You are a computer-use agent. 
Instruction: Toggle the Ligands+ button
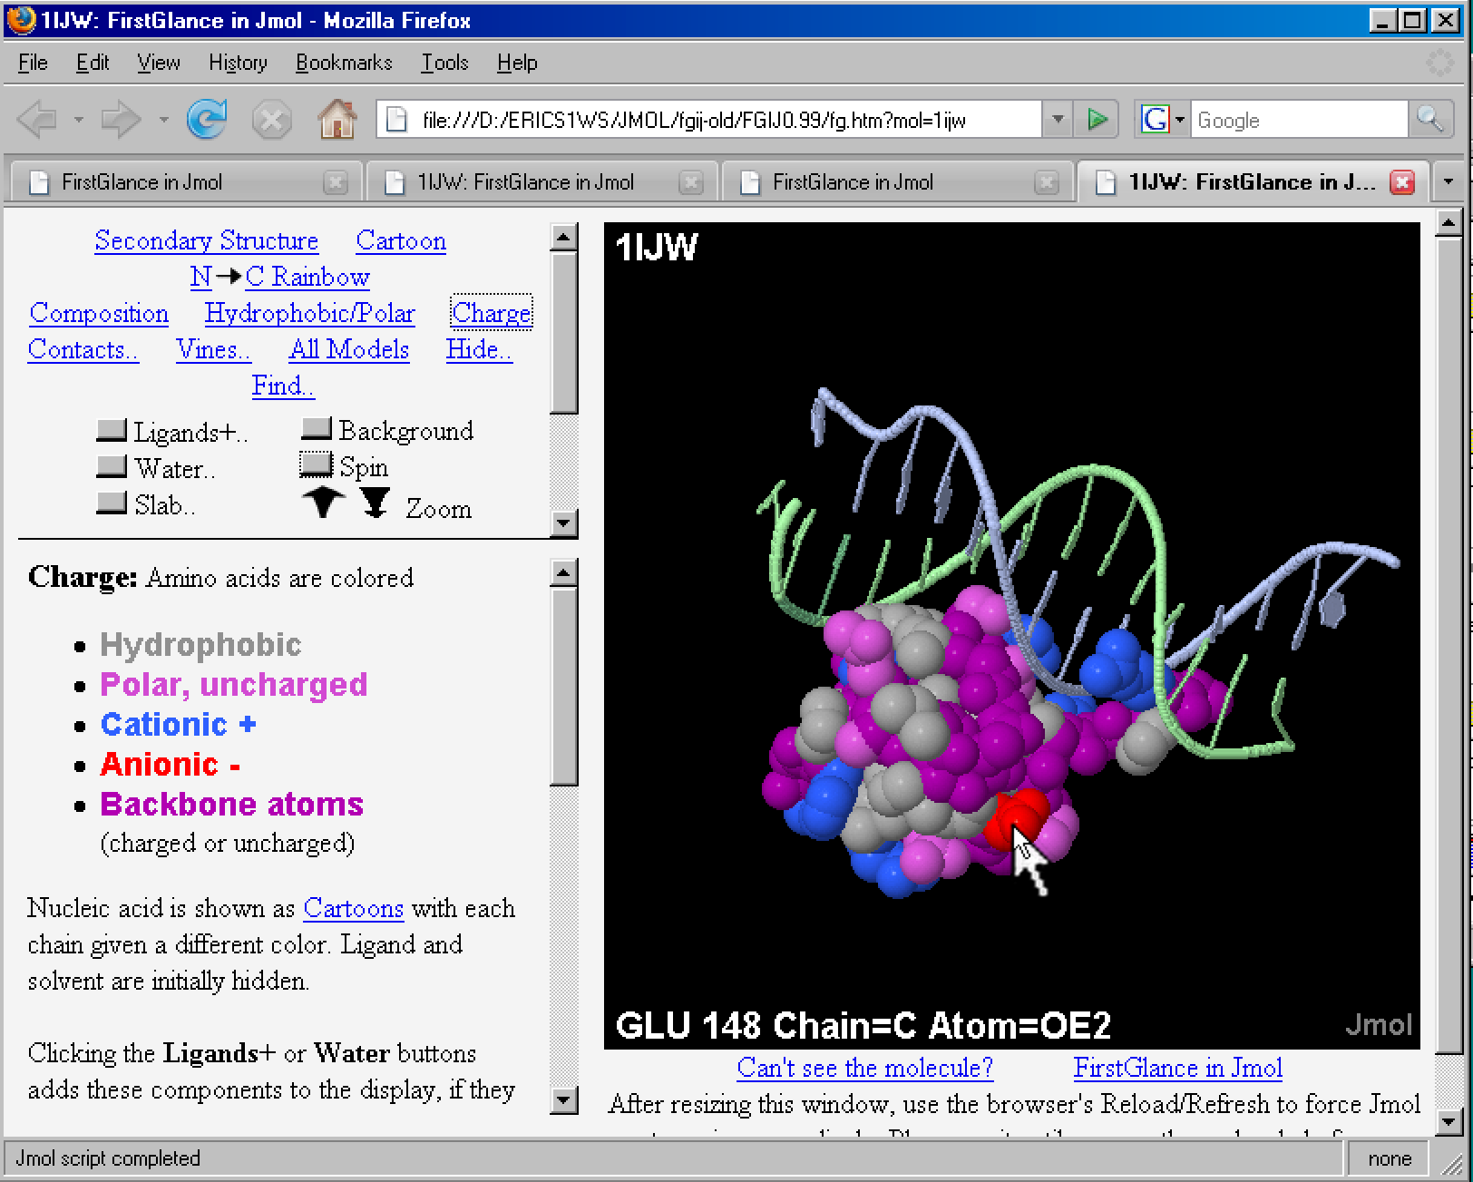112,430
